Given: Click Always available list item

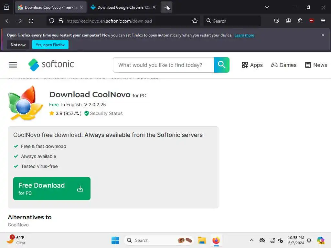Looking at the screenshot, I should [38, 157].
